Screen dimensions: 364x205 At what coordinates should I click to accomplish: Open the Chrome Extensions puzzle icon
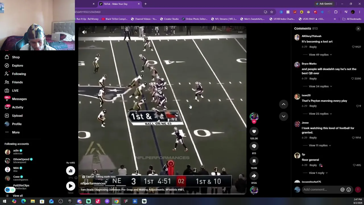point(336,12)
